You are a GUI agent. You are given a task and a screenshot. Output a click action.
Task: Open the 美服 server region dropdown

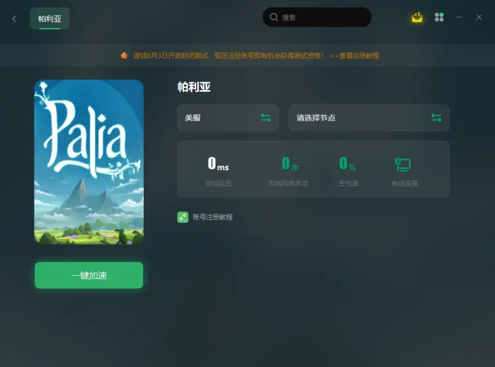click(x=228, y=118)
